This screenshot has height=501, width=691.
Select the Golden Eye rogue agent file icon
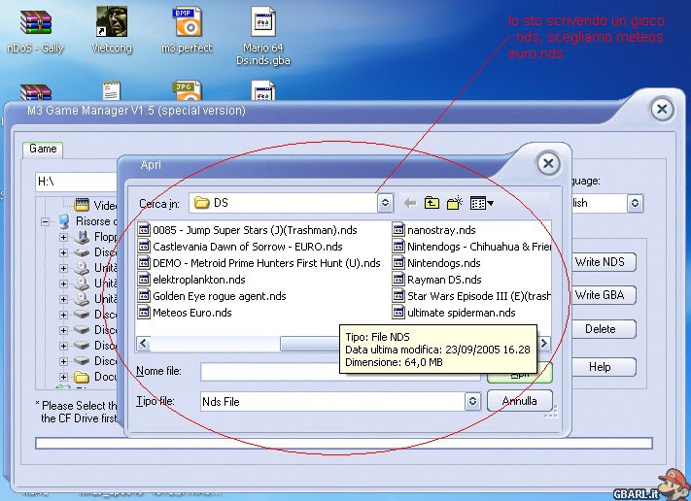(x=144, y=296)
